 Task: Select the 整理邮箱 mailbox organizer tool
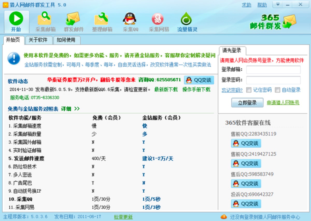tap(102, 21)
